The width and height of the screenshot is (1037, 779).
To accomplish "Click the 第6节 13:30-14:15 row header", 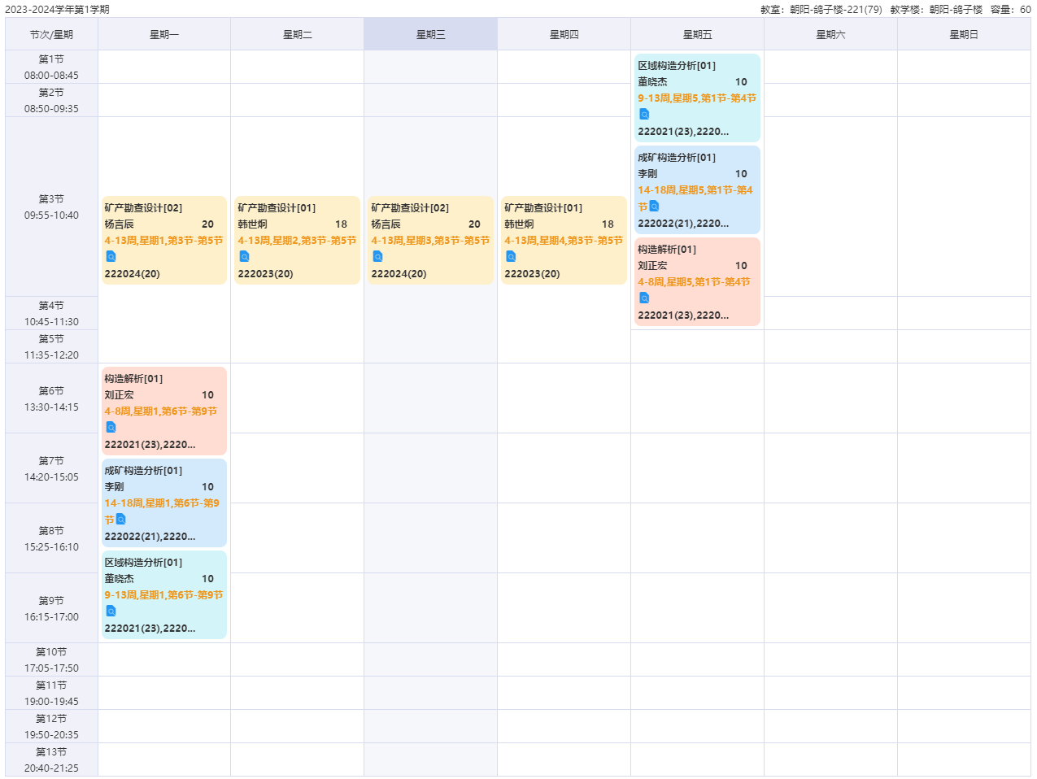I will [x=51, y=398].
